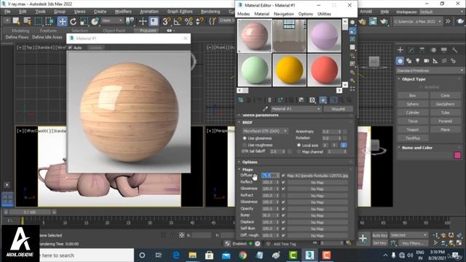Toggle the spinner snap button
The image size is (466, 262).
click(200, 21)
